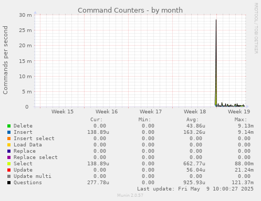
Task: Click the yellow Load Data swatch
Action: [x=9, y=145]
